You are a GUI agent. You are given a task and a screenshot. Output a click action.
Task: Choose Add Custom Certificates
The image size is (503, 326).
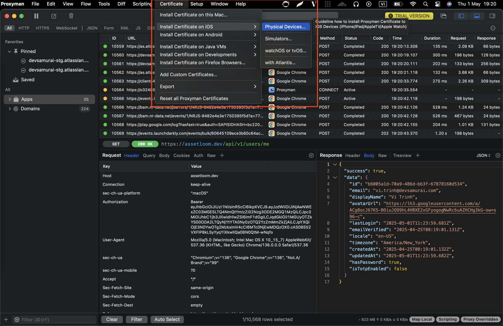click(188, 74)
